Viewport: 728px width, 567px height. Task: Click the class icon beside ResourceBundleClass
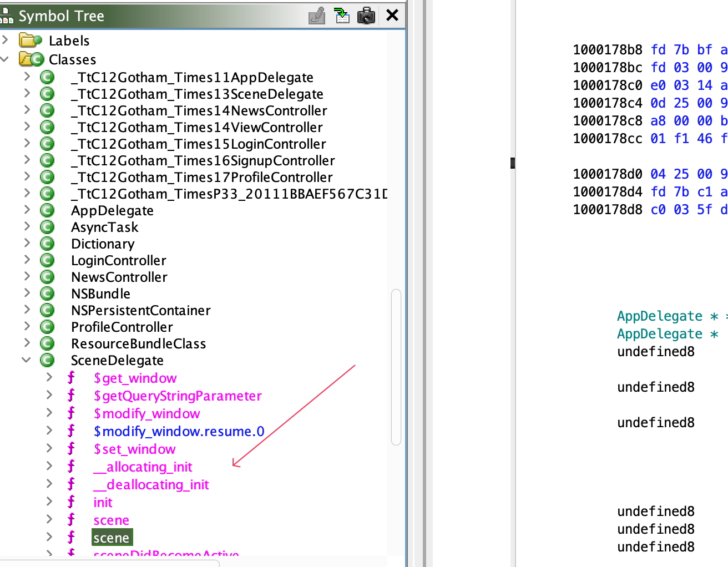coord(47,343)
